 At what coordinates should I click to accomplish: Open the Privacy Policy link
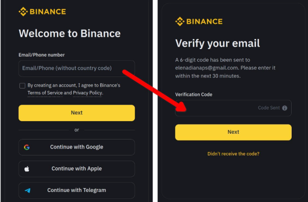(88, 93)
